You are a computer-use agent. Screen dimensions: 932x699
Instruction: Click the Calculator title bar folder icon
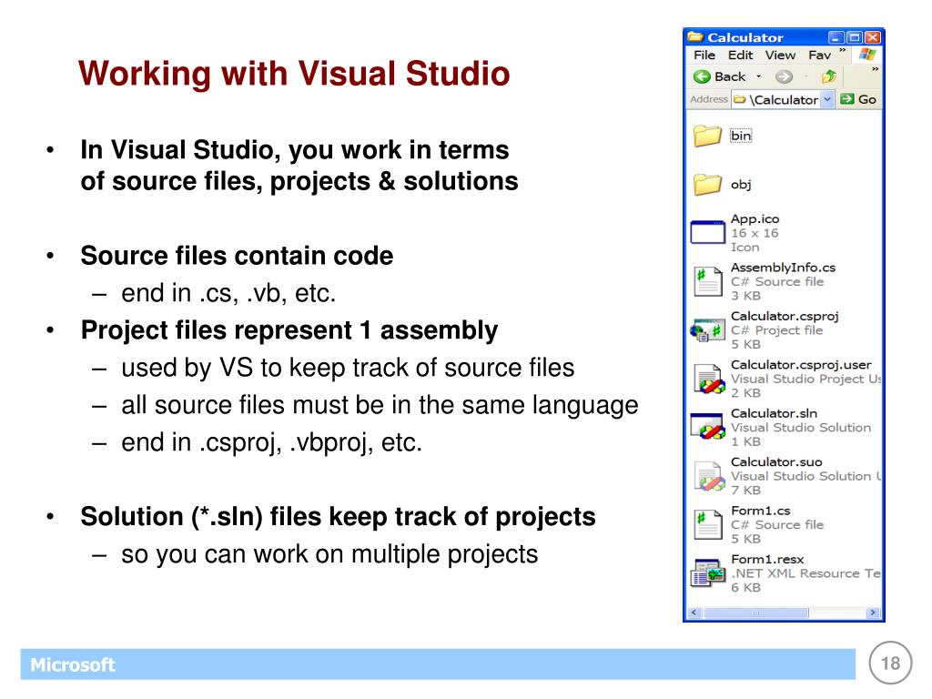tap(695, 37)
